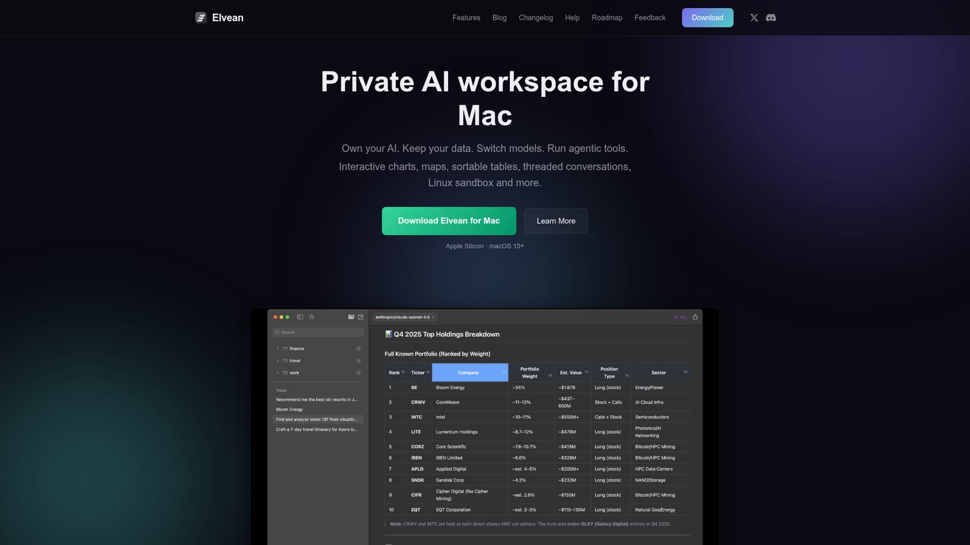This screenshot has height=545, width=970.
Task: Open the Changelog nav item
Action: tap(536, 18)
